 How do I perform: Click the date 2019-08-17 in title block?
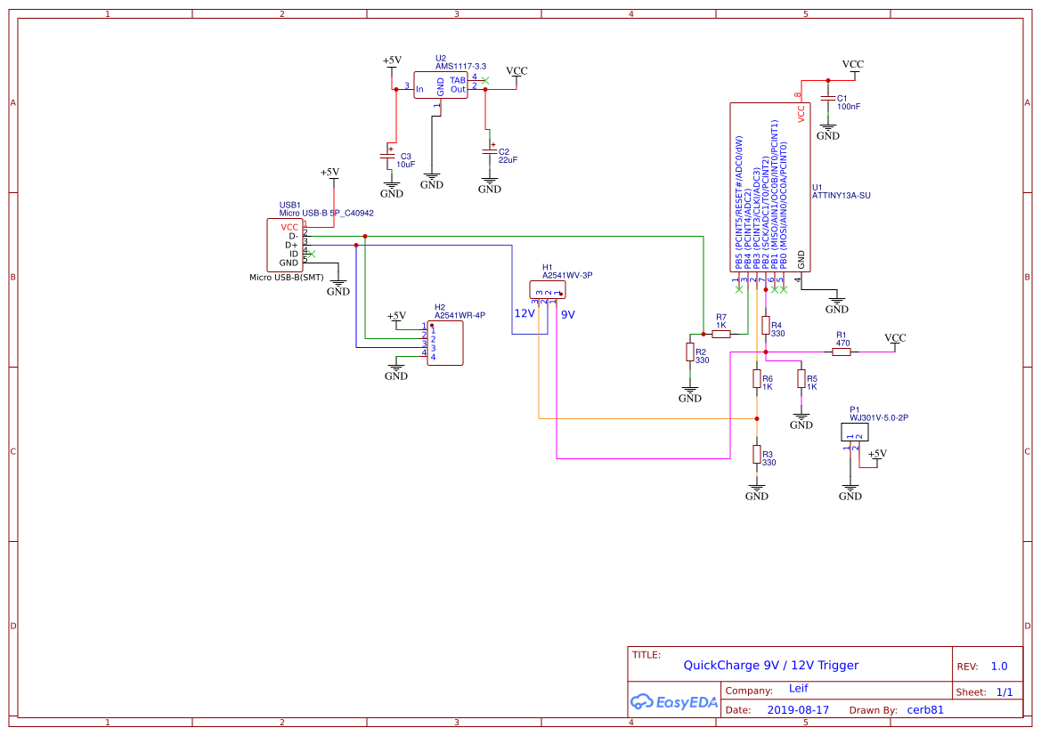800,709
